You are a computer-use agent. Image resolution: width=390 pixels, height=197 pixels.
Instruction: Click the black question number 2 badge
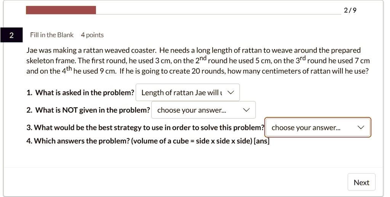pyautogui.click(x=11, y=35)
